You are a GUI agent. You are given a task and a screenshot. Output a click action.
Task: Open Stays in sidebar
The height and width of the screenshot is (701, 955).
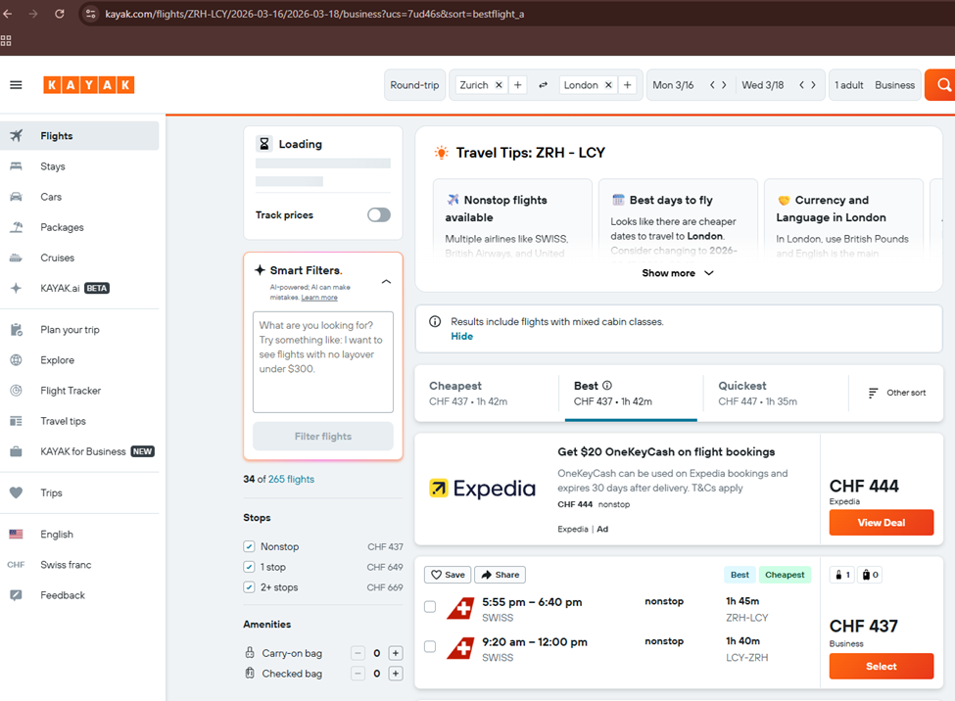pos(79,166)
